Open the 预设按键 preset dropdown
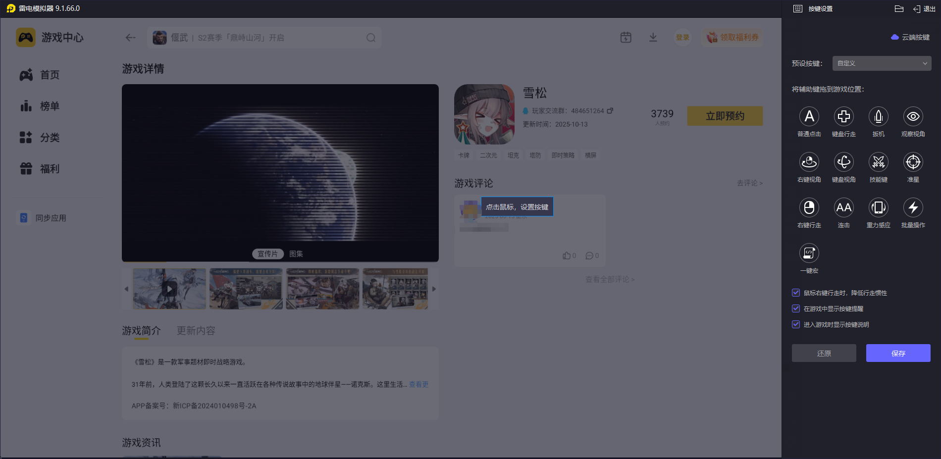 [x=881, y=63]
